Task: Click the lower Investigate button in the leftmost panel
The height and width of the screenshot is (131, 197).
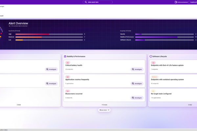Action: pos(52,84)
